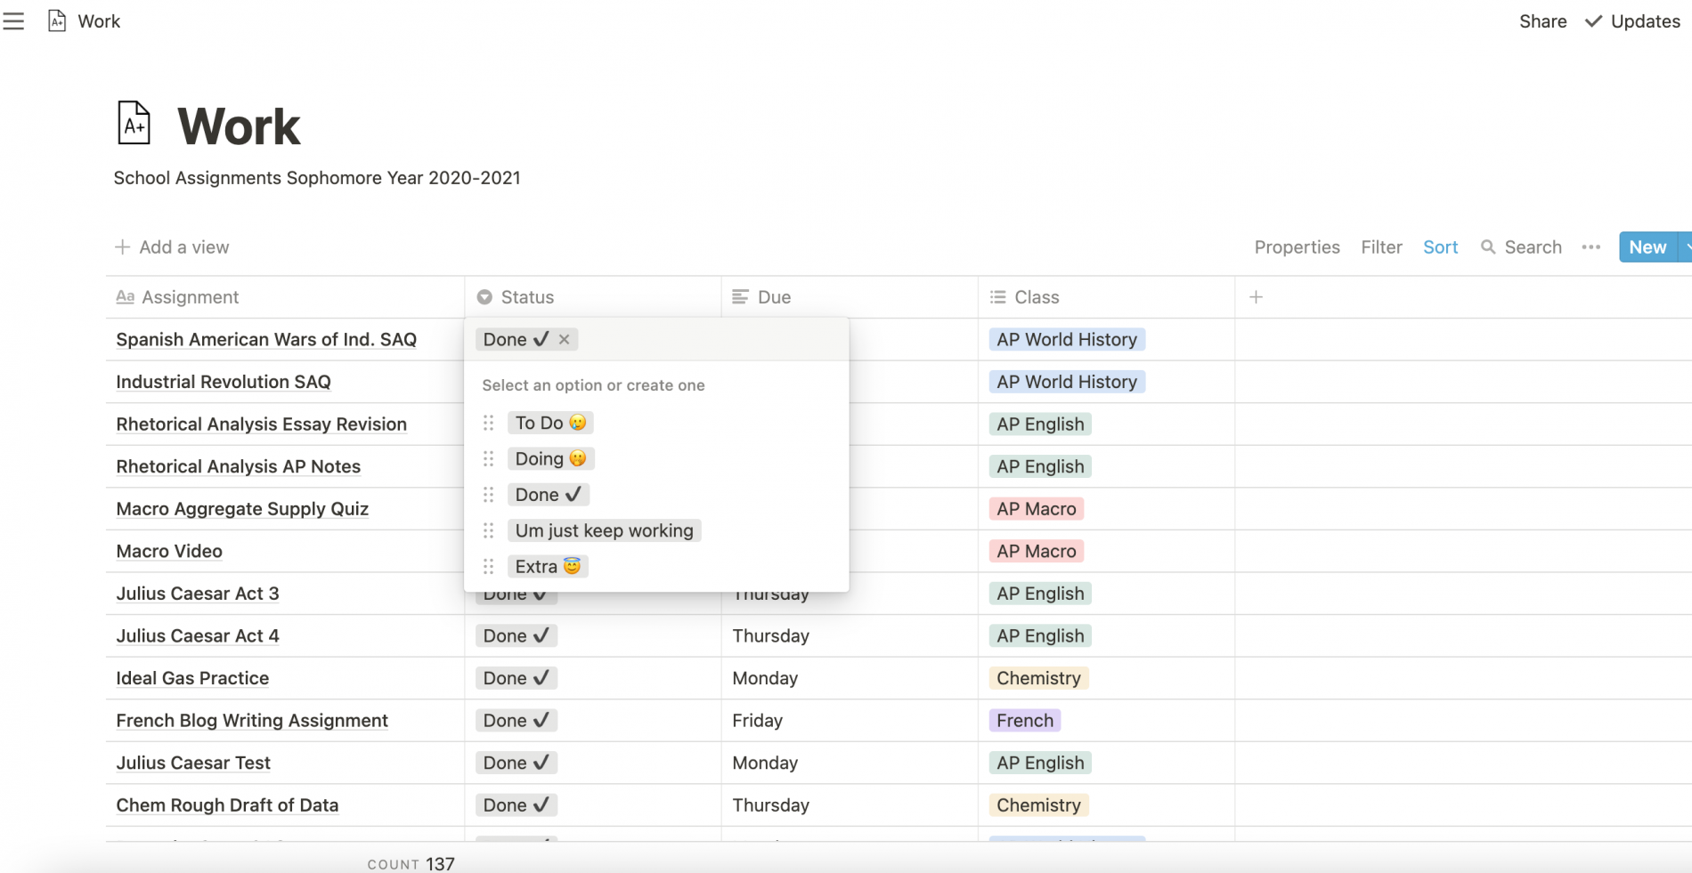This screenshot has width=1692, height=873.
Task: Click the plus icon to add column
Action: pyautogui.click(x=1256, y=297)
